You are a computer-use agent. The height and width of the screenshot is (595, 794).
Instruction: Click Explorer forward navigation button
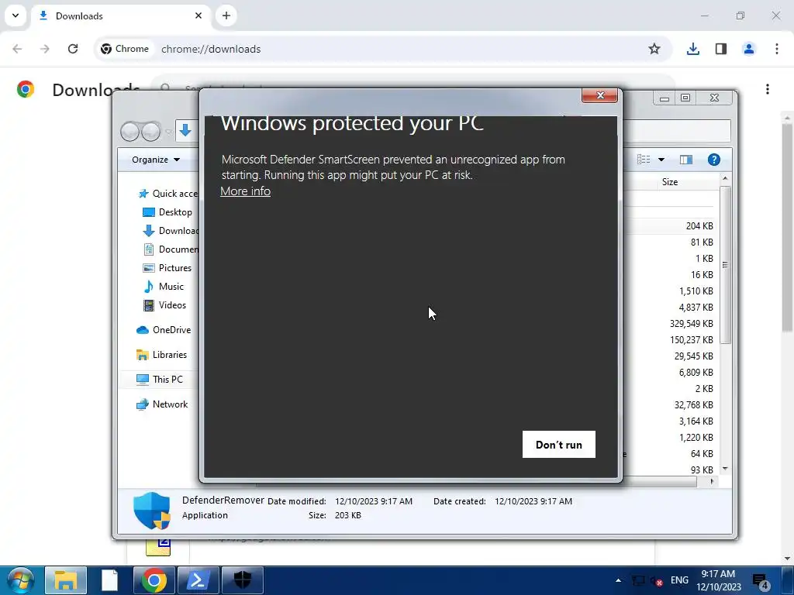pos(150,132)
